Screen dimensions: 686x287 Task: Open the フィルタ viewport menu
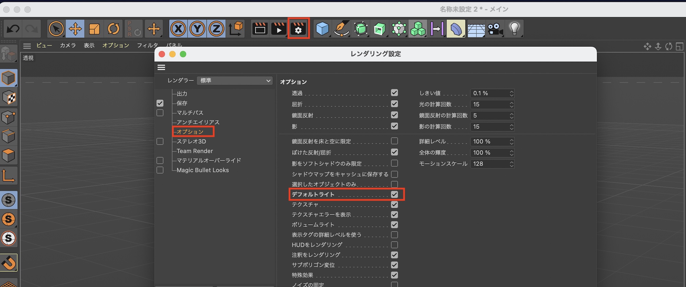pyautogui.click(x=147, y=45)
